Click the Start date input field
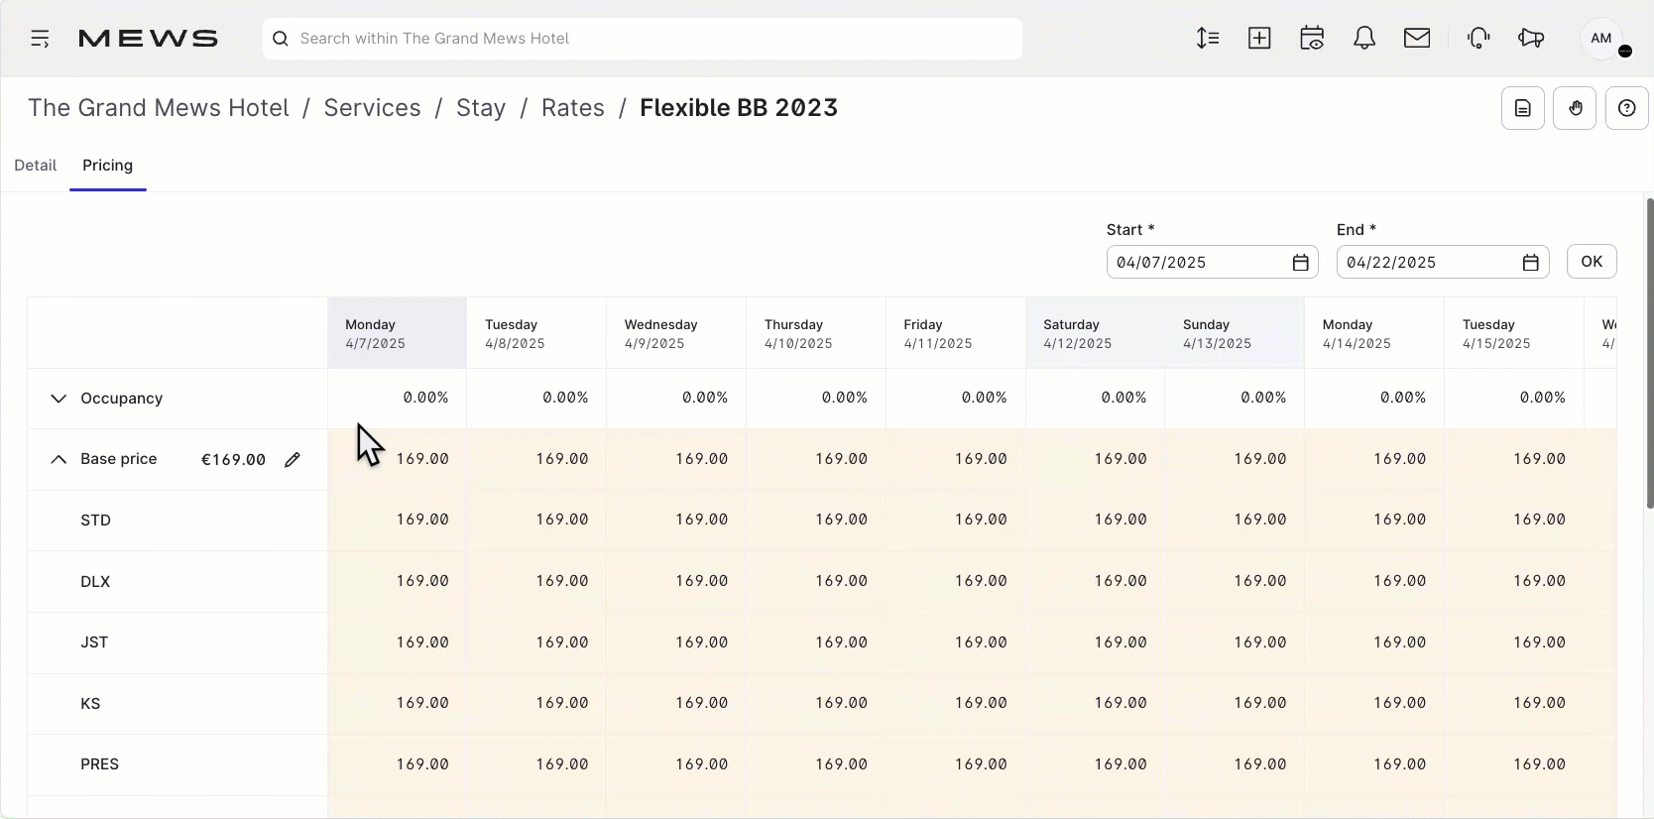Viewport: 1654px width, 819px height. click(x=1213, y=263)
